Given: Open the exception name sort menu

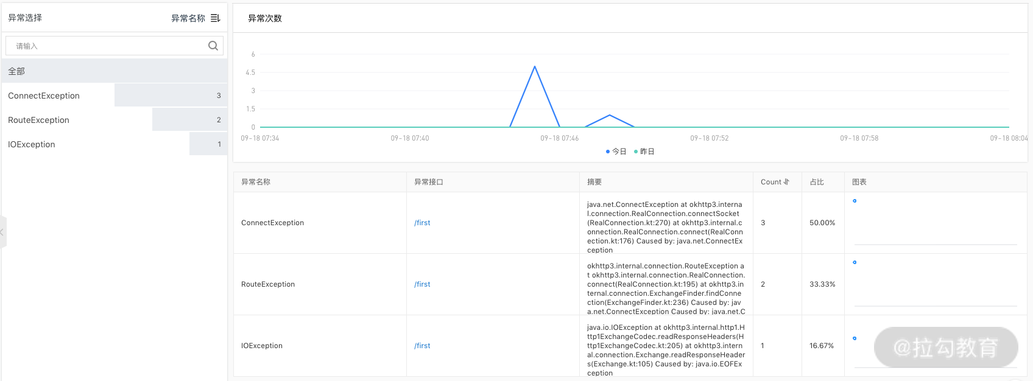Looking at the screenshot, I should (x=215, y=18).
